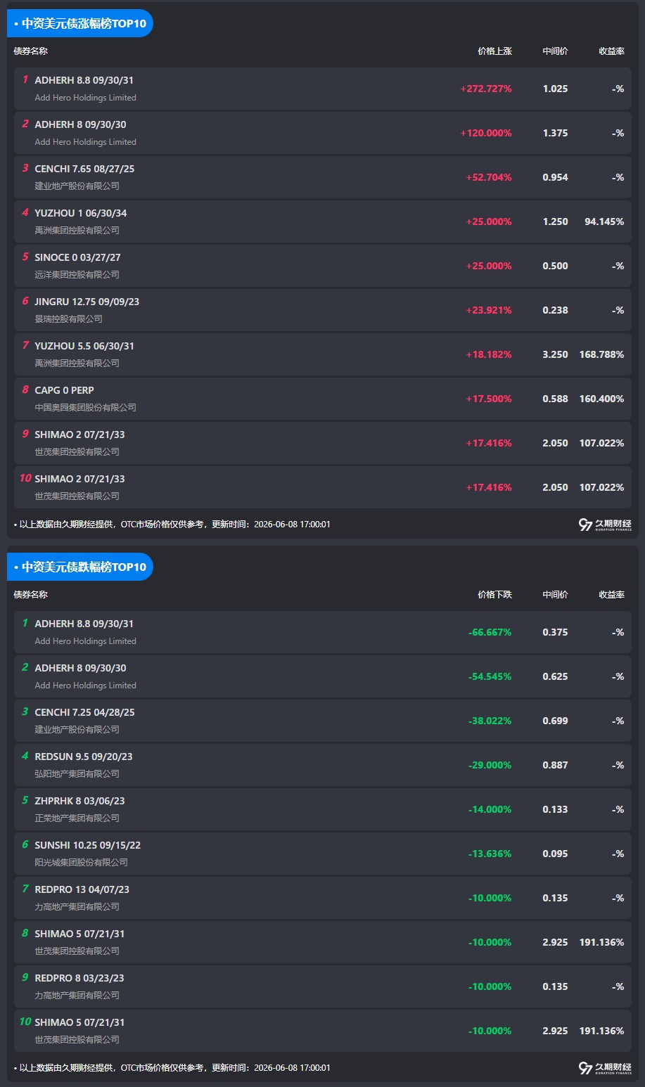Image resolution: width=645 pixels, height=1087 pixels.
Task: Click mid price 0.887 for REDSUN
Action: (555, 765)
